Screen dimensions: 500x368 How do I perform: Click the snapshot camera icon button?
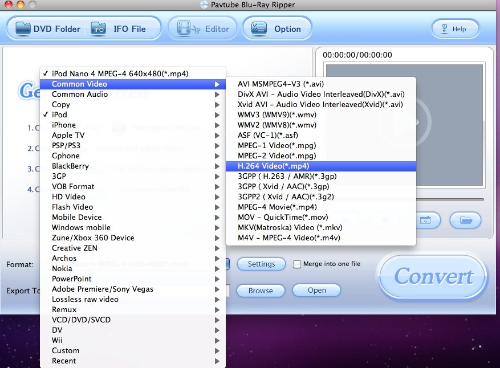click(x=425, y=220)
